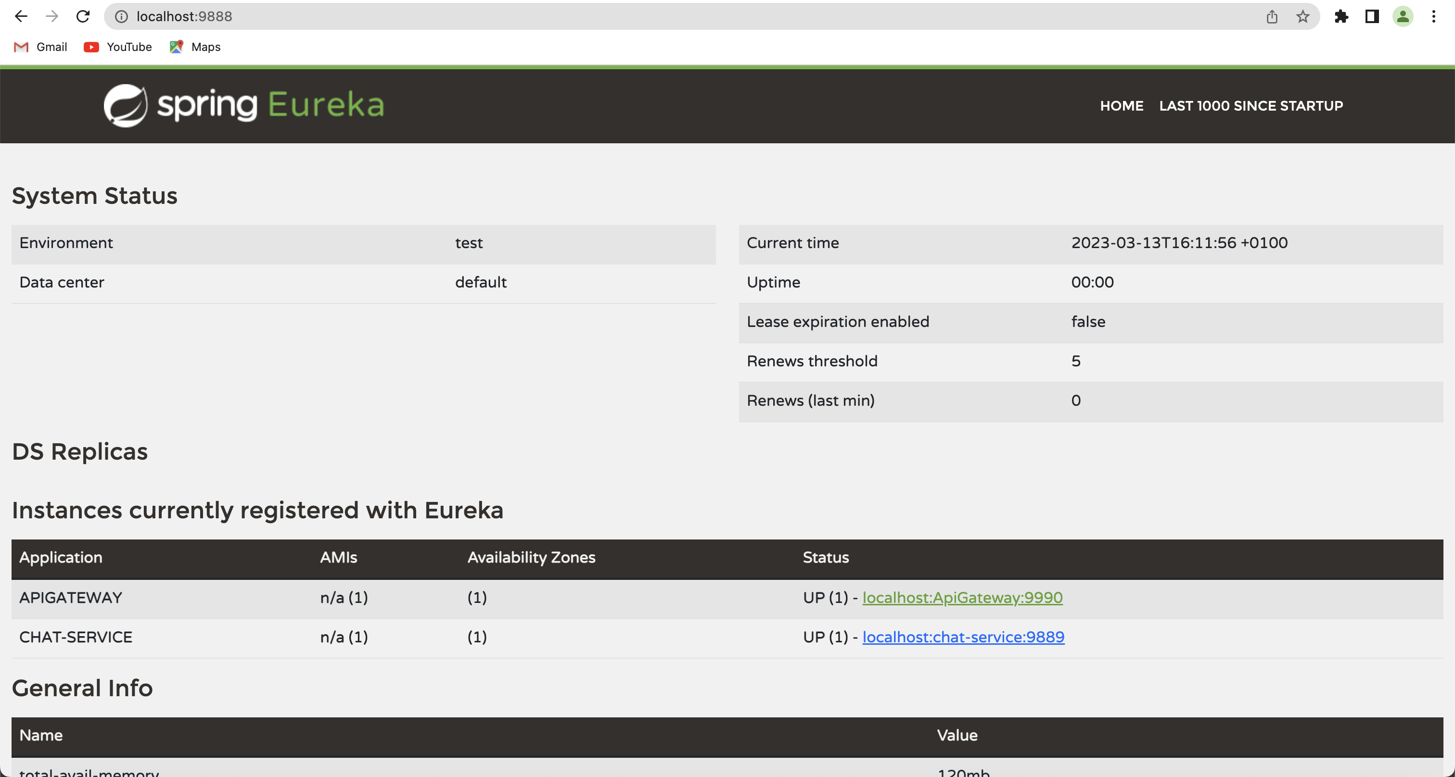This screenshot has height=777, width=1455.
Task: Reload the Eureka dashboard page
Action: pos(83,16)
